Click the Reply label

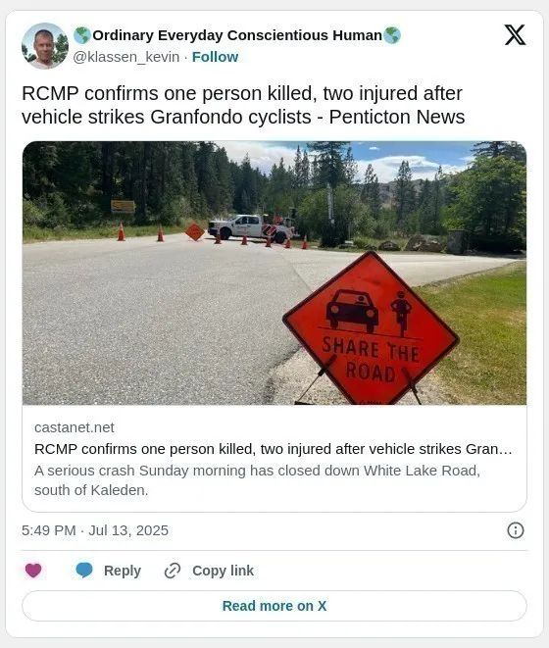[123, 571]
